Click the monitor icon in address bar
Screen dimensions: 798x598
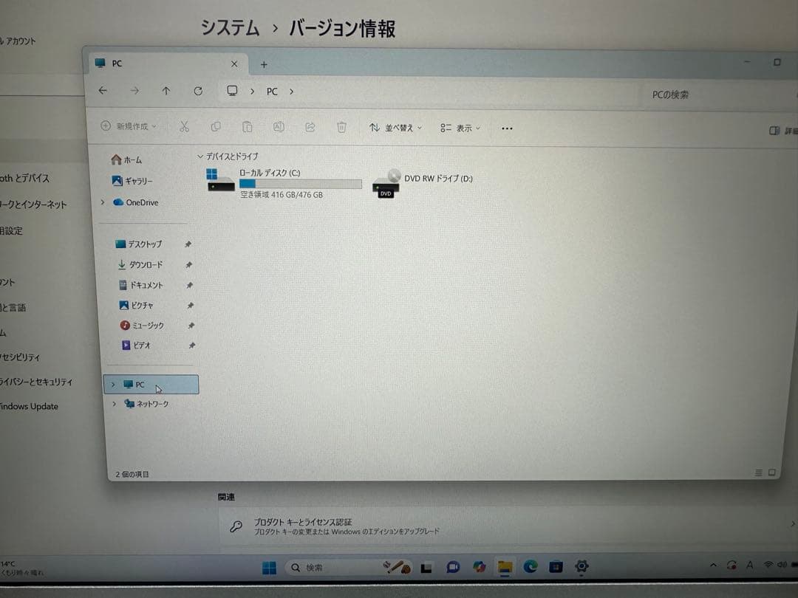pos(232,91)
